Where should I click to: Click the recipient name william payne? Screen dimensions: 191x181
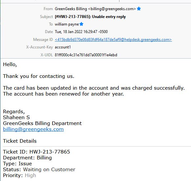coord(67,24)
